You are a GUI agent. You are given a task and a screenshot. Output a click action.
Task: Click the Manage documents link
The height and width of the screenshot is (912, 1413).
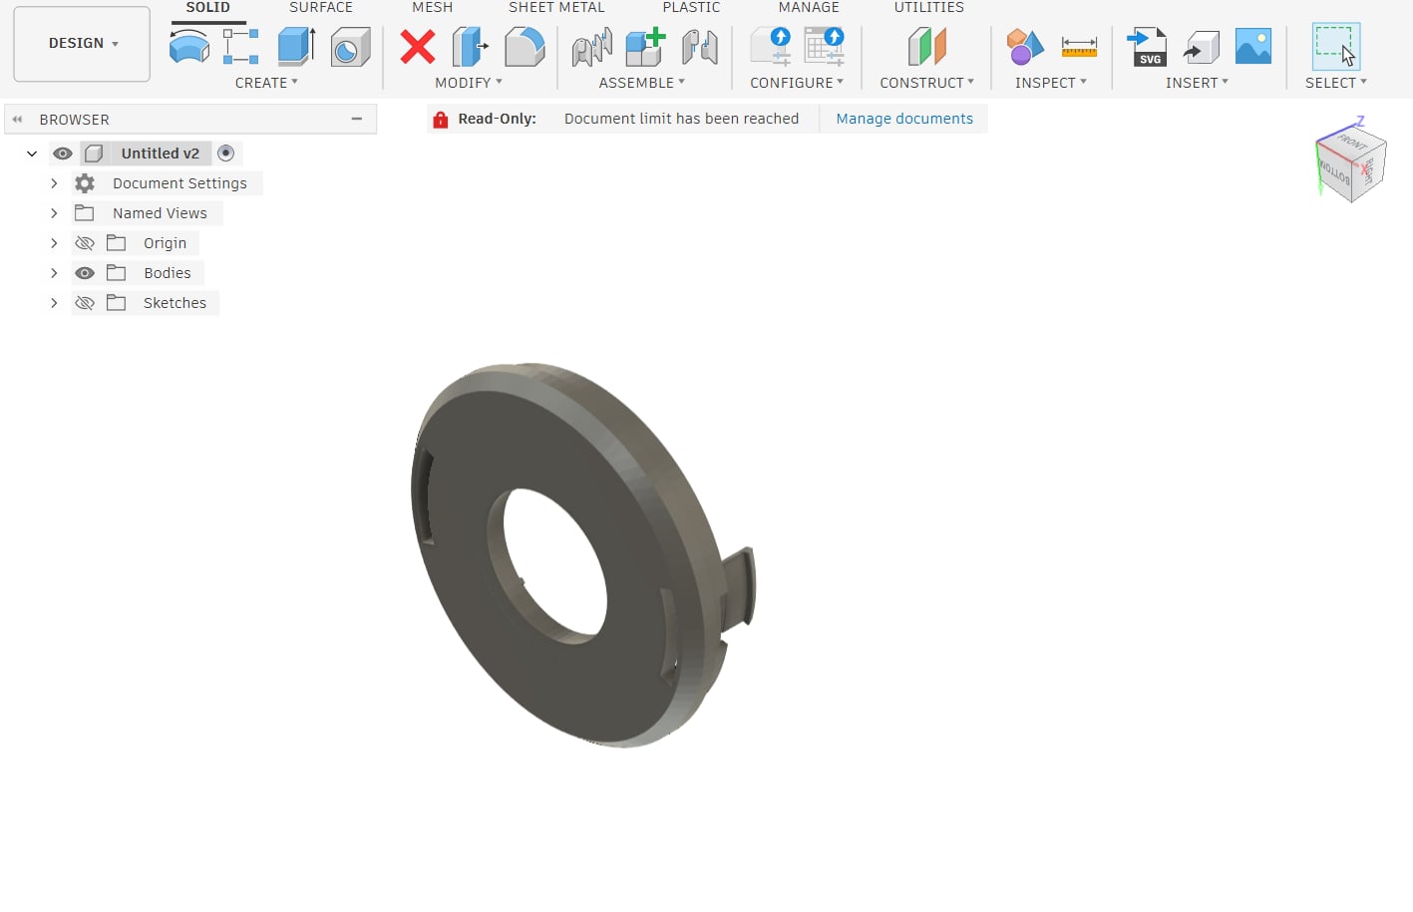click(903, 119)
